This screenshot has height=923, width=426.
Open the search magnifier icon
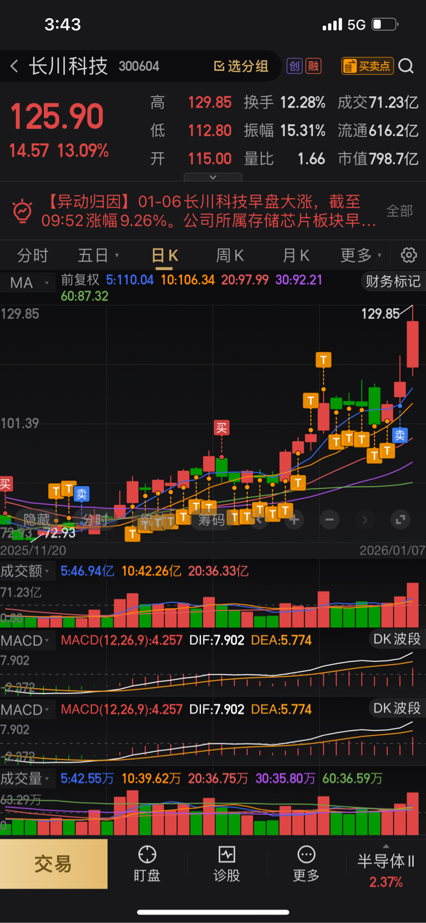(x=407, y=66)
